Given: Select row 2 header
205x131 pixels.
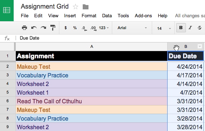Looking at the screenshot, I should click(8, 66).
